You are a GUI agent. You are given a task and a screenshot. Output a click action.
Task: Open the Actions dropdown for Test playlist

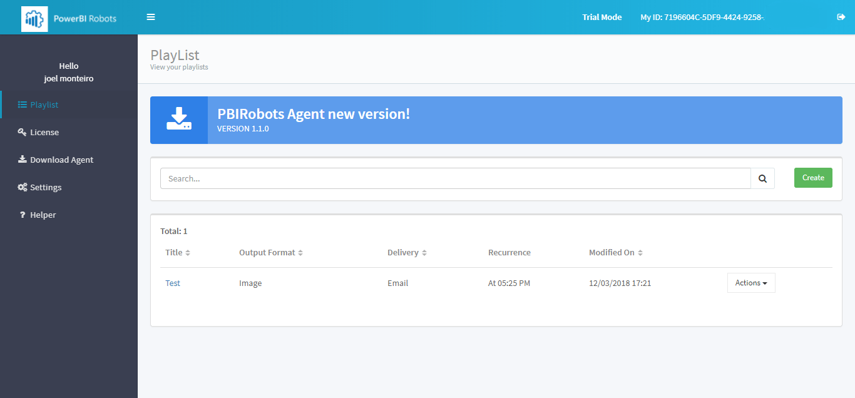(x=750, y=282)
